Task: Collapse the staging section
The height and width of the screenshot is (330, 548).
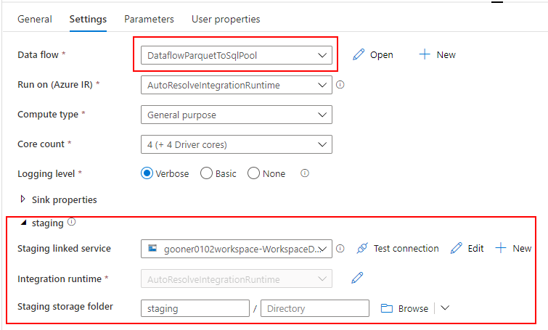Action: coord(23,223)
